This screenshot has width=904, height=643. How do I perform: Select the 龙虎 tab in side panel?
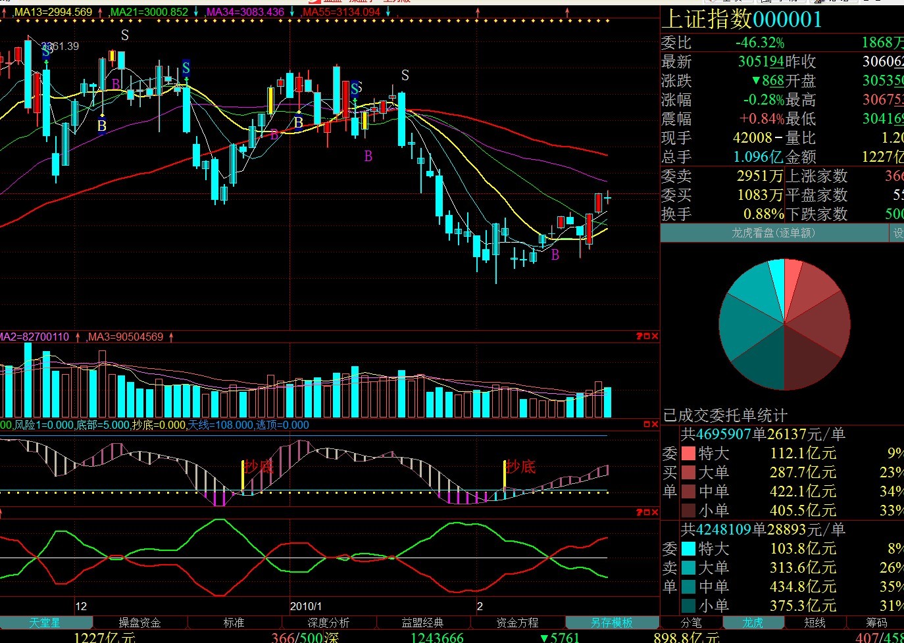753,623
